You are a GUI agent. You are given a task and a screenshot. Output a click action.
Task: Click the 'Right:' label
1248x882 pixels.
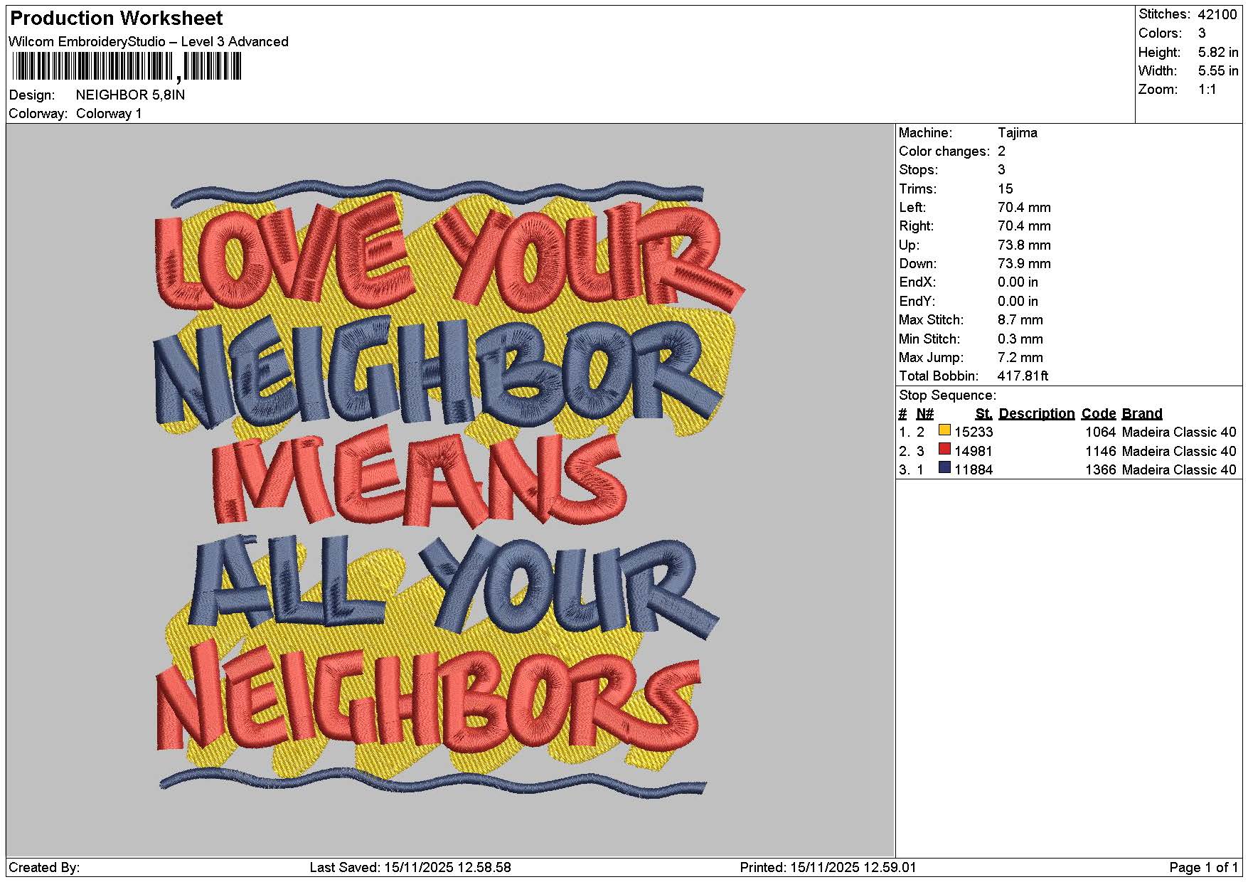click(917, 226)
